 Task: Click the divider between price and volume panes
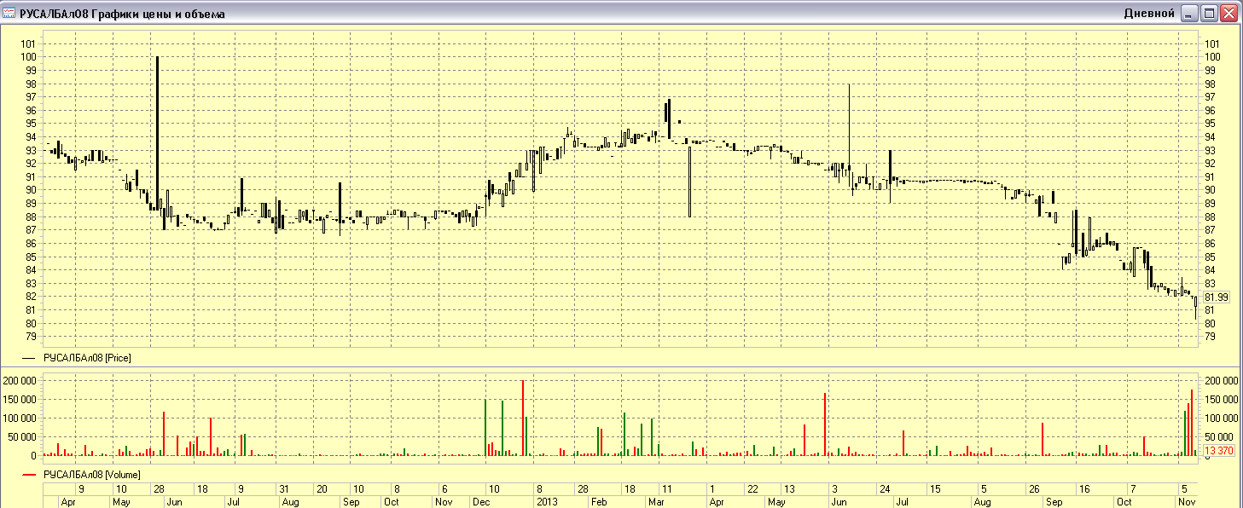[621, 368]
